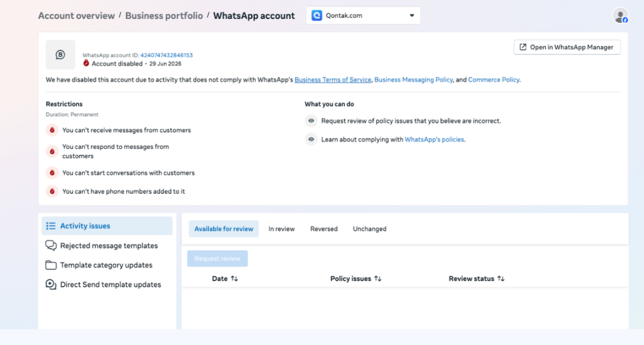Select the Unchanged tab
This screenshot has width=644, height=345.
370,229
